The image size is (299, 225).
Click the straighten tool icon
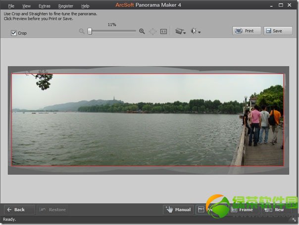coord(179,31)
